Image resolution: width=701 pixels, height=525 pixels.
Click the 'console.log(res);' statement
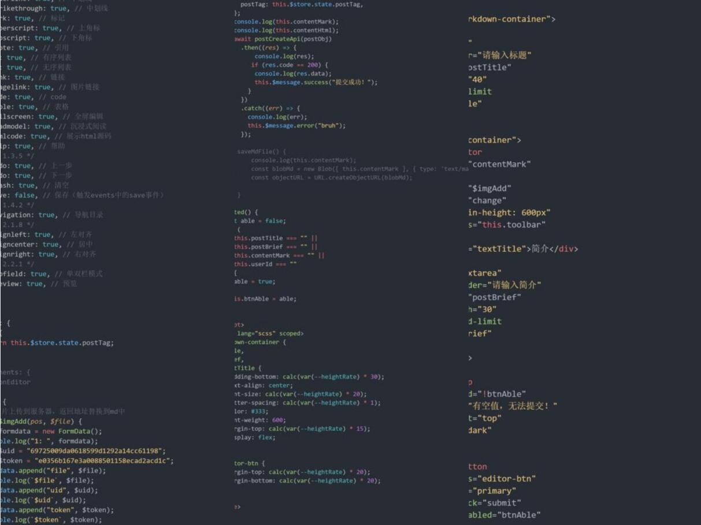pyautogui.click(x=284, y=57)
